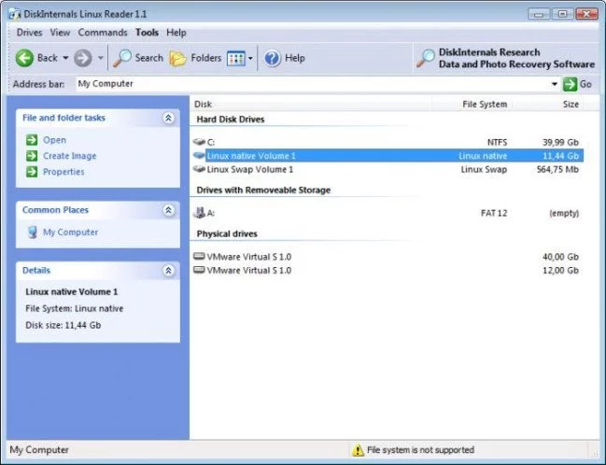Collapse the Common Places panel
This screenshot has height=465, width=606.
(168, 210)
